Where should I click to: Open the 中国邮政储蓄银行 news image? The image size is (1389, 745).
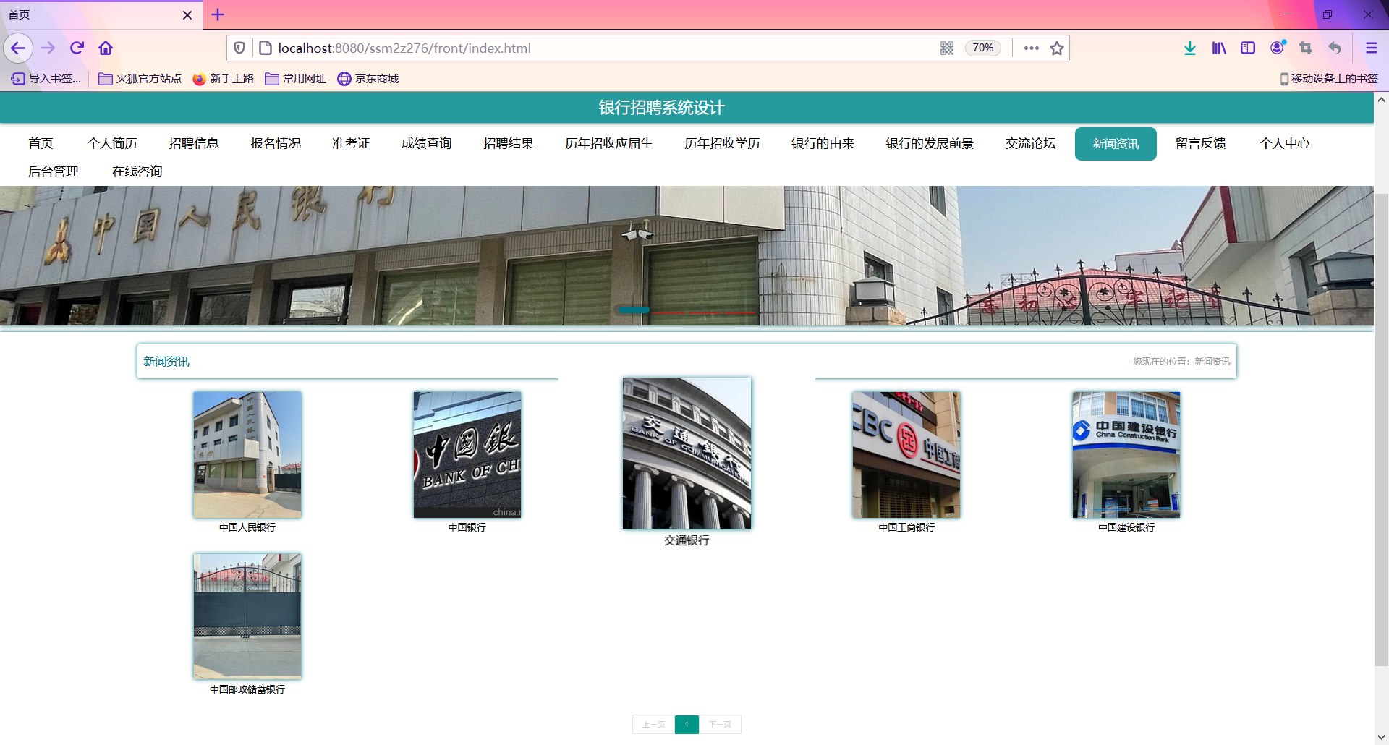point(247,616)
